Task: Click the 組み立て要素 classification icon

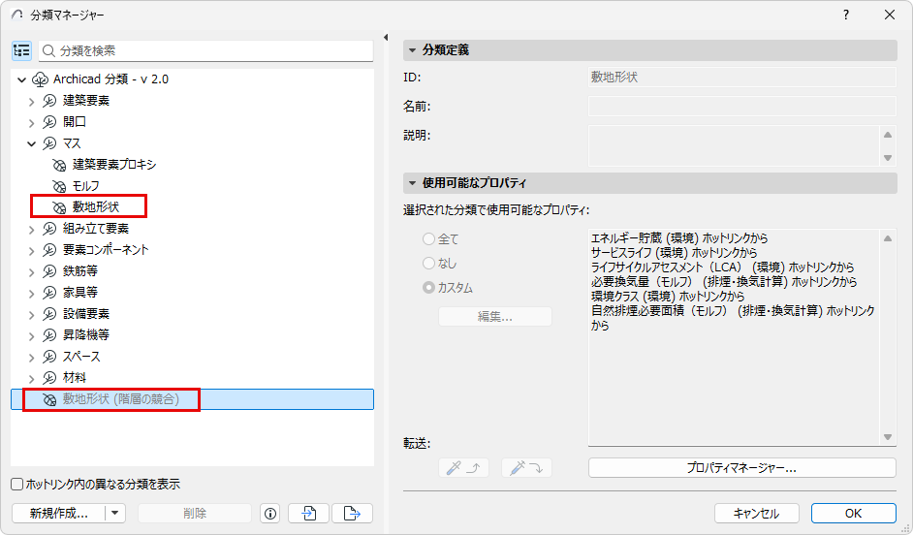Action: click(49, 229)
